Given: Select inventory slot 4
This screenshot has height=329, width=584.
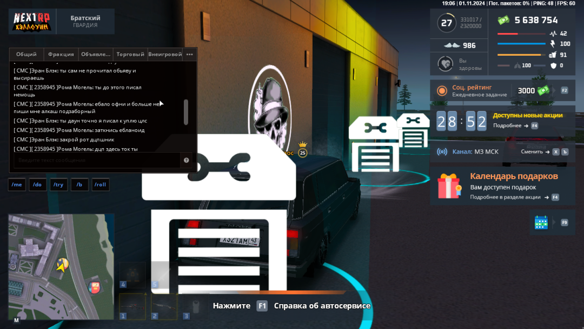Looking at the screenshot, I should (132, 275).
